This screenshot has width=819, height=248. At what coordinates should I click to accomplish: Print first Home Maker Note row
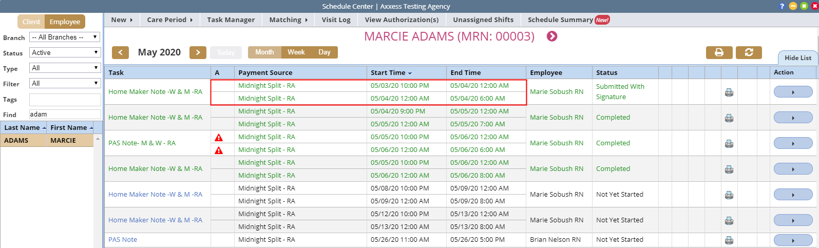729,92
